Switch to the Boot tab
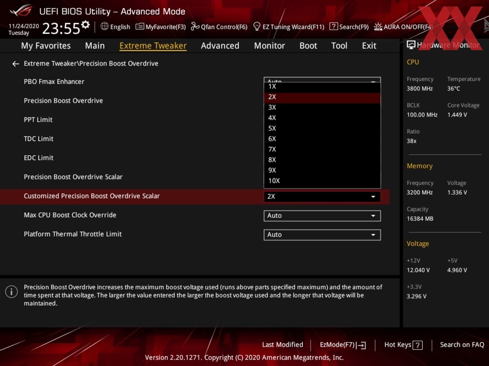Image resolution: width=489 pixels, height=366 pixels. pyautogui.click(x=308, y=46)
